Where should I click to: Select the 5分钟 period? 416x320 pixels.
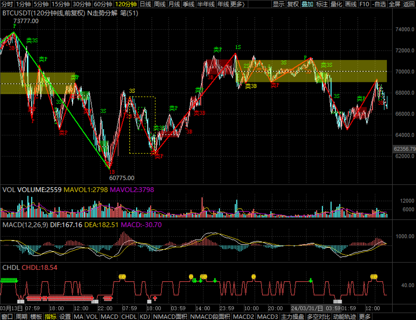[41, 4]
